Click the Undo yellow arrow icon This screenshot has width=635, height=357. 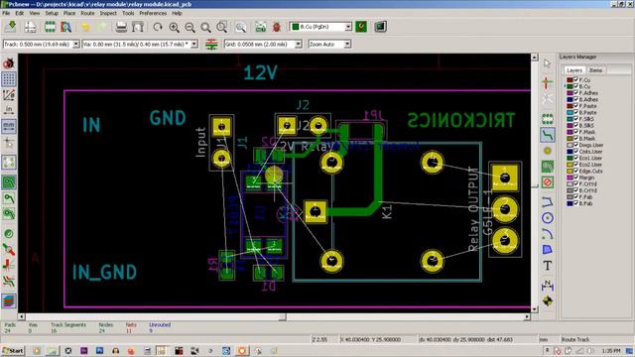click(85, 27)
